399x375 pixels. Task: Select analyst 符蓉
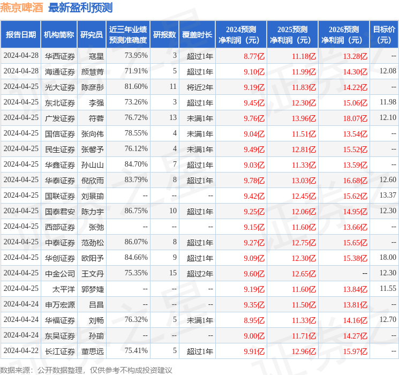coord(96,118)
